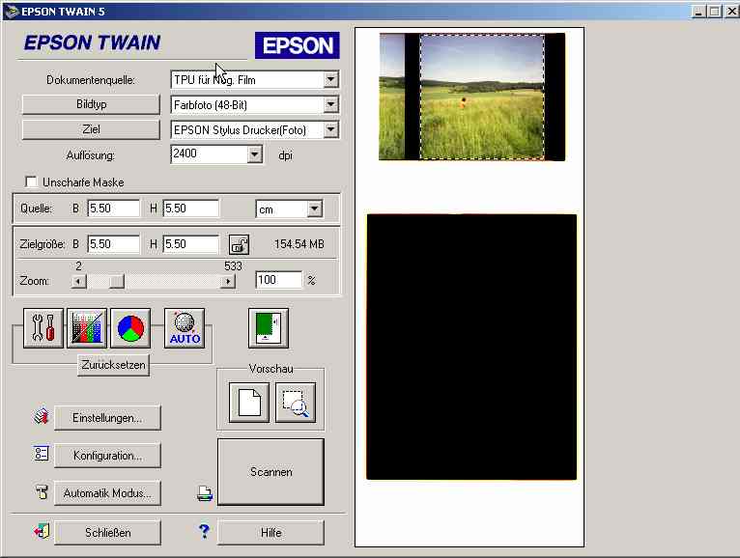Open Konfiguration dialog
Viewport: 740px width, 558px height.
(x=107, y=455)
